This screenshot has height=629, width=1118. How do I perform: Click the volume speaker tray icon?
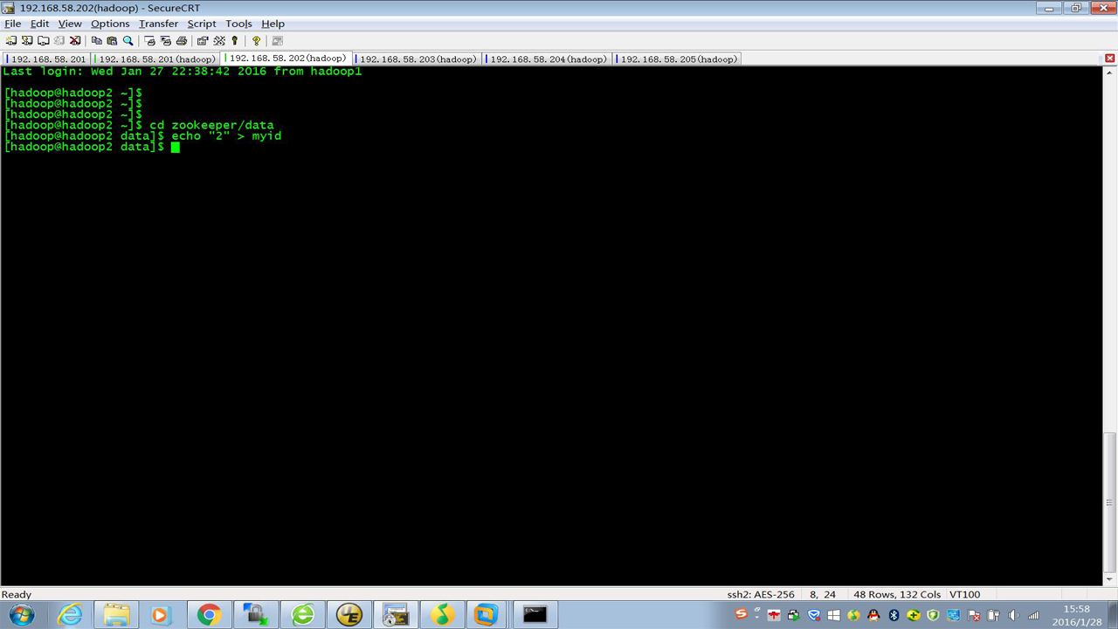1014,616
